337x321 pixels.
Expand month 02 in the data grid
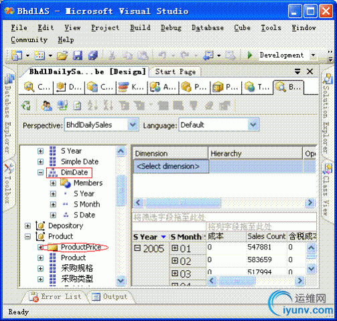click(x=174, y=261)
